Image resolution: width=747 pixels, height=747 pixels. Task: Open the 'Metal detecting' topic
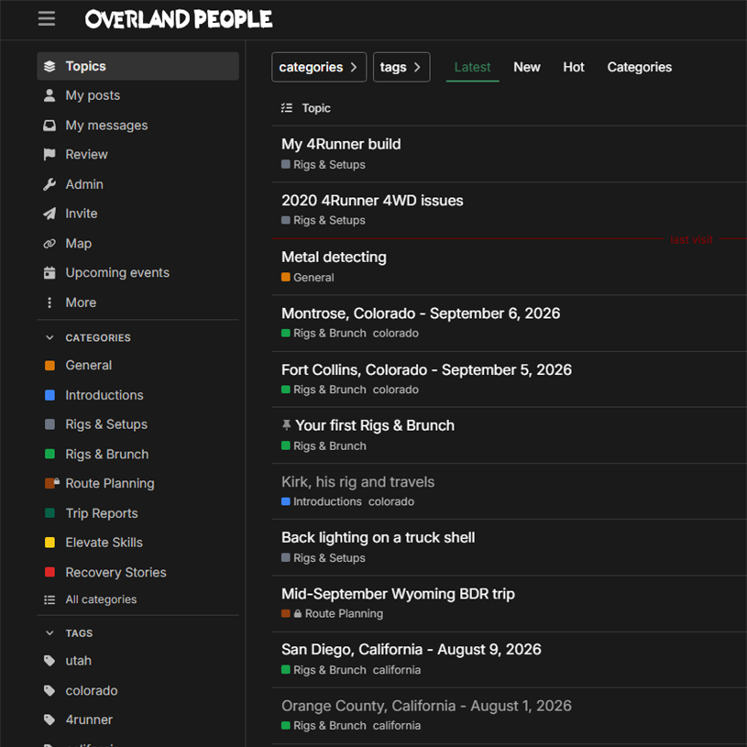click(334, 258)
